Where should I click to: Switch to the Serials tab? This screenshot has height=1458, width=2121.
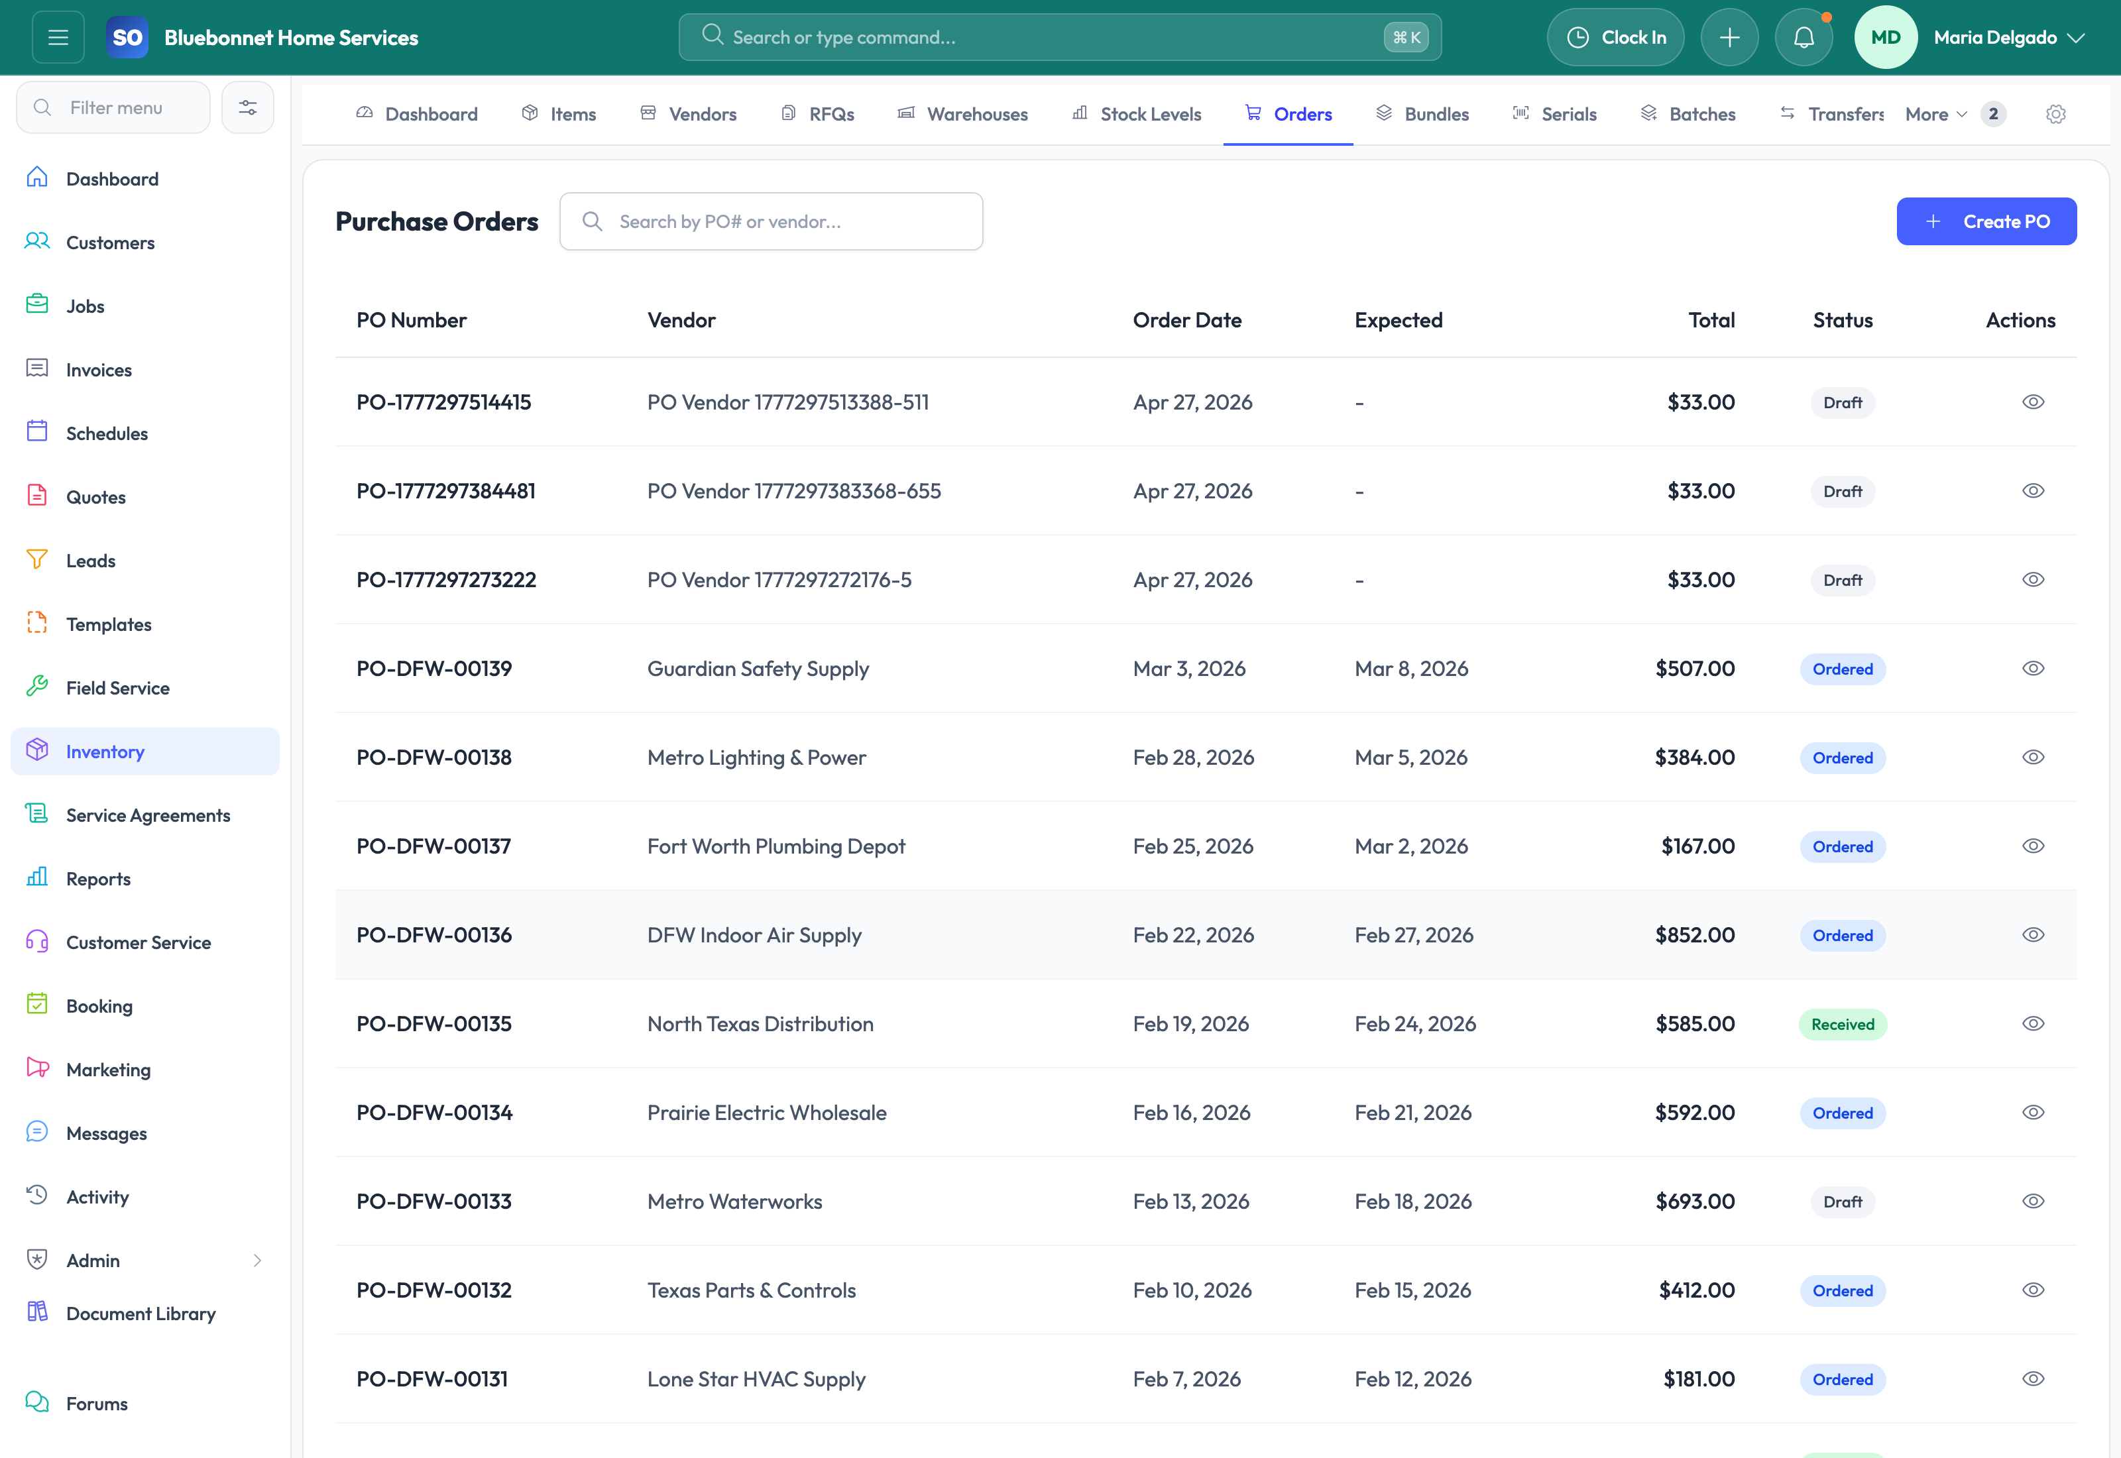[1555, 114]
